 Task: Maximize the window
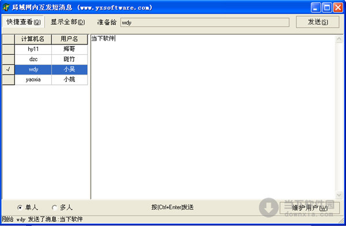click(327, 8)
